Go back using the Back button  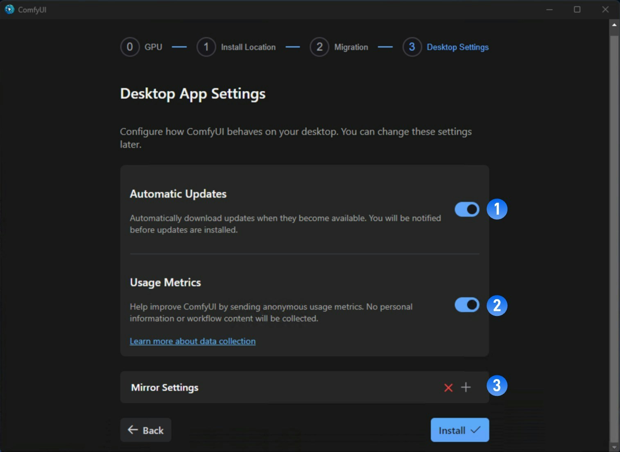(145, 430)
